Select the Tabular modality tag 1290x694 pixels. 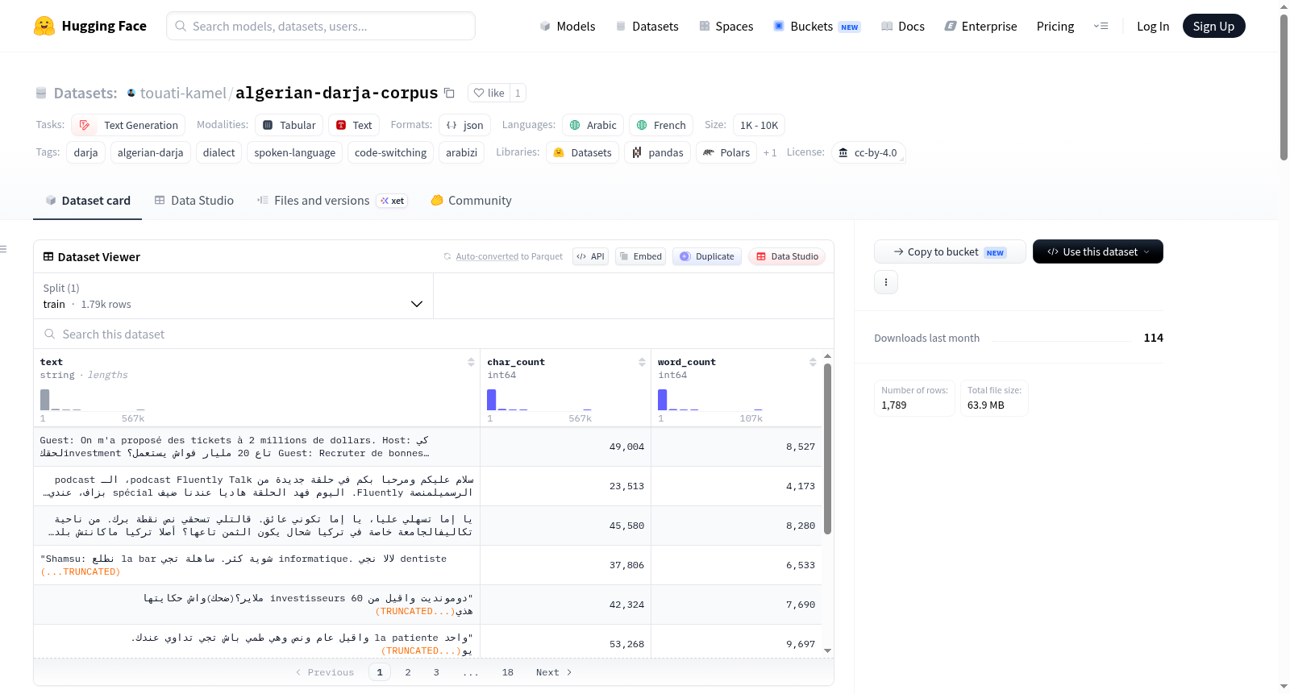point(289,125)
